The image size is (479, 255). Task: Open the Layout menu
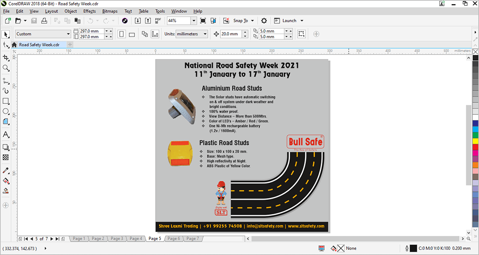[51, 11]
